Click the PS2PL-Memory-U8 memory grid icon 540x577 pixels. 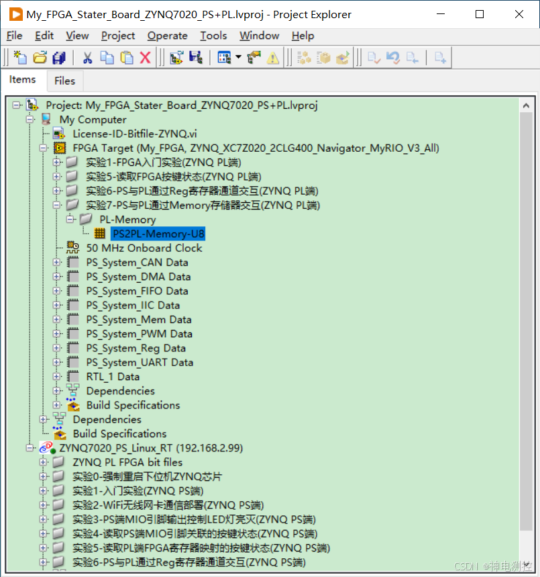click(100, 233)
